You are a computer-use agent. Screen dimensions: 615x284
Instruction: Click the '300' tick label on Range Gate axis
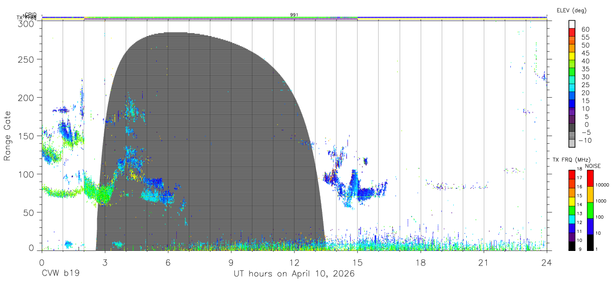point(26,24)
